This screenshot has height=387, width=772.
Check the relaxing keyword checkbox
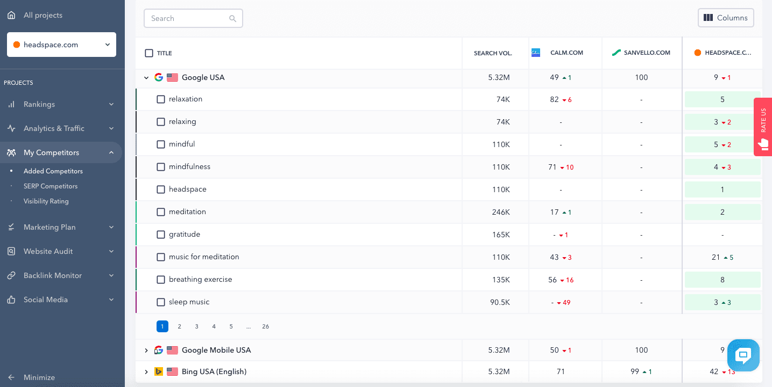161,122
